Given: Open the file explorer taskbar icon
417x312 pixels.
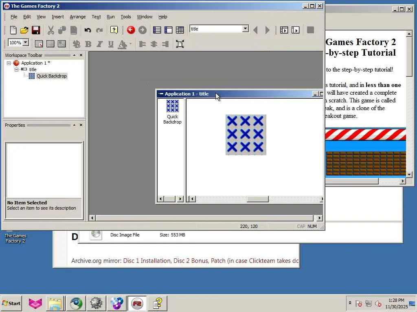Looking at the screenshot, I should [x=55, y=303].
